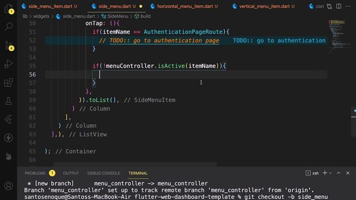
Task: Create a new terminal with plus icon
Action: [325, 173]
